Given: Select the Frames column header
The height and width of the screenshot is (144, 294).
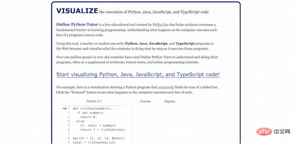Looking at the screenshot, I should (x=145, y=101).
